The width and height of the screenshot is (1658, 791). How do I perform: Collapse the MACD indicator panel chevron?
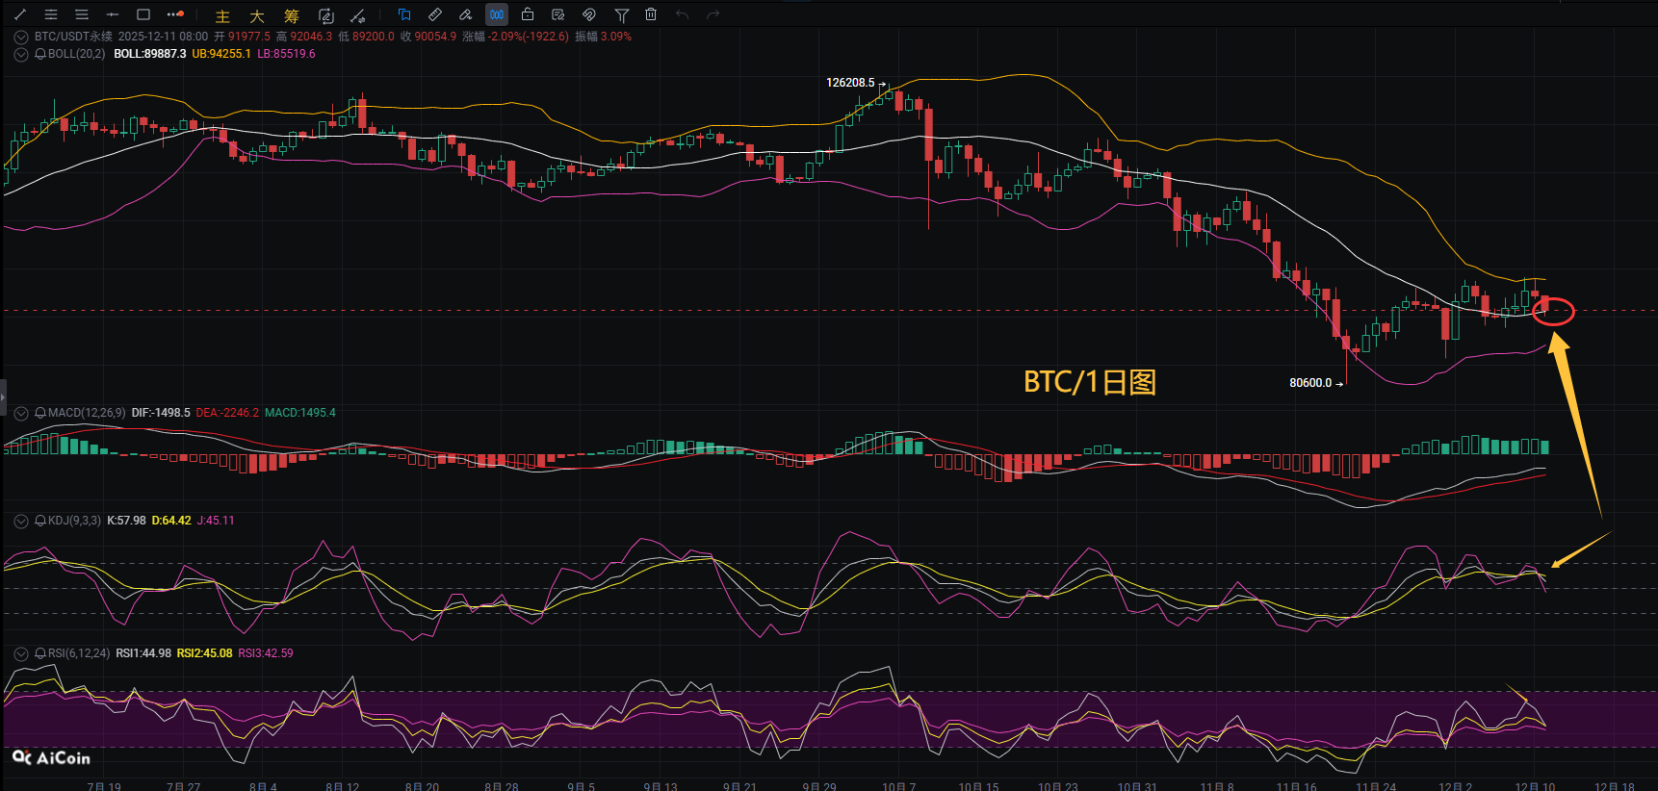[x=21, y=413]
